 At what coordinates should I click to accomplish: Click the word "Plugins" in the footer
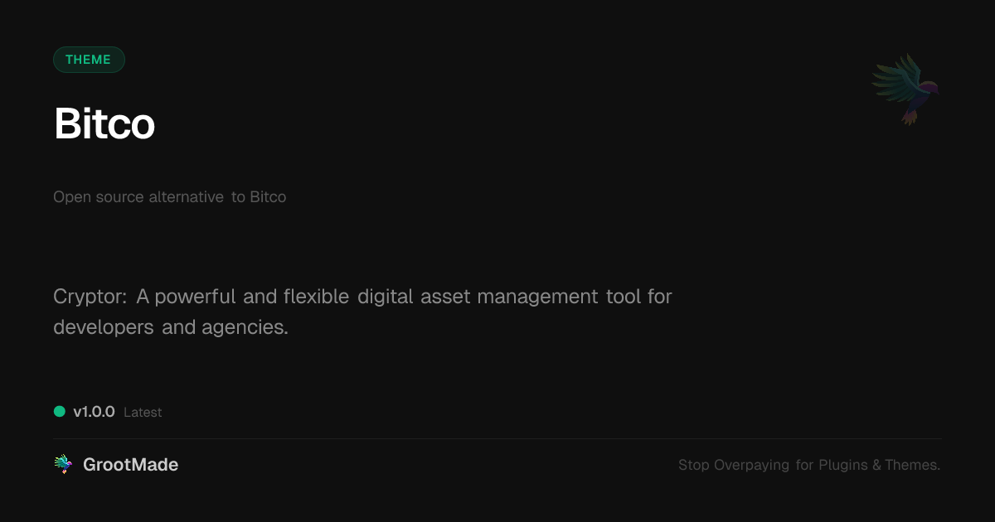click(x=843, y=465)
